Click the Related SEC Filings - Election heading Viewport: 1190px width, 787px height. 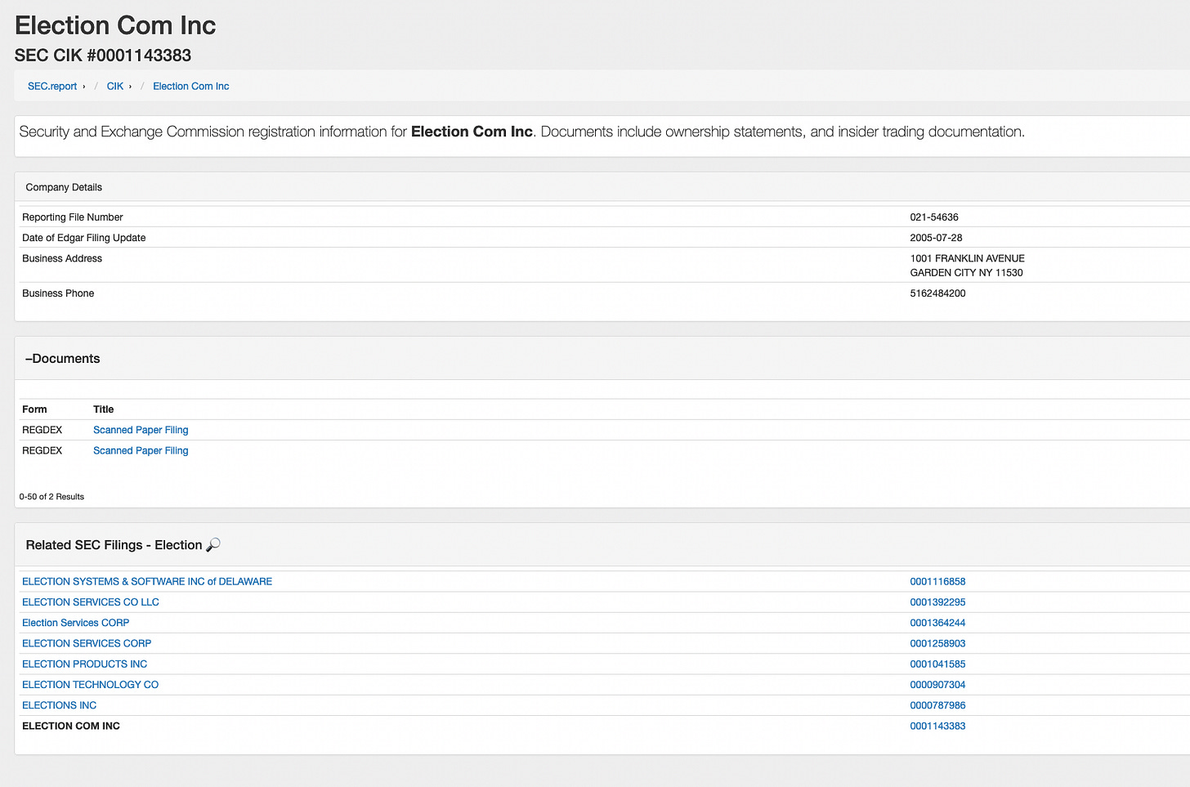click(x=114, y=545)
